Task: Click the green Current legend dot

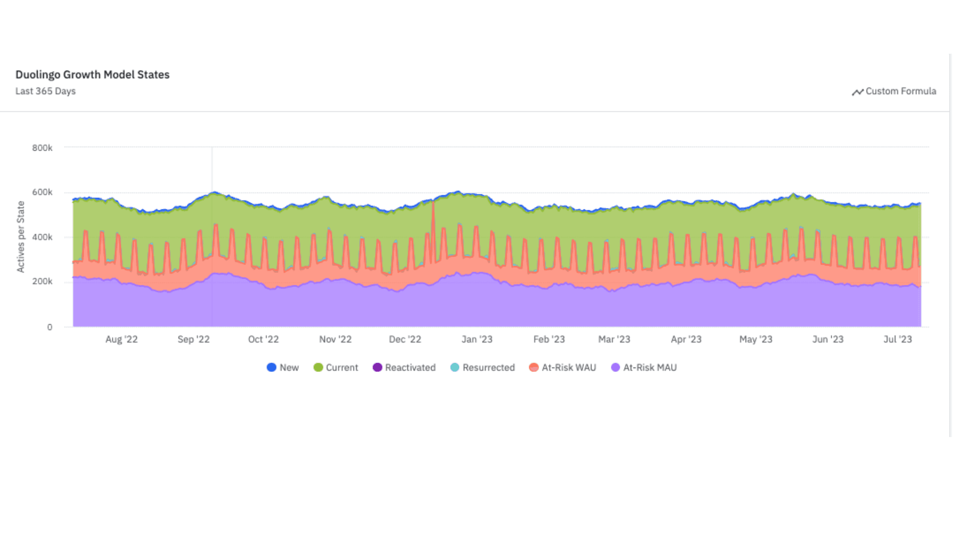Action: pos(318,367)
